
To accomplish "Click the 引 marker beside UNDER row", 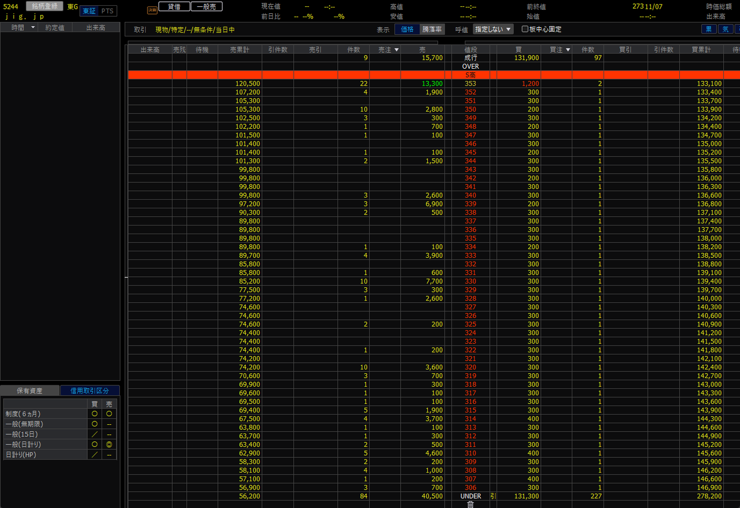I will click(493, 496).
